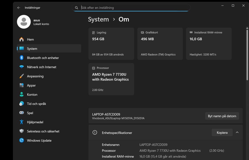249x160 pixels.
Task: Open Nätverk och Internet settings
Action: pyautogui.click(x=41, y=67)
